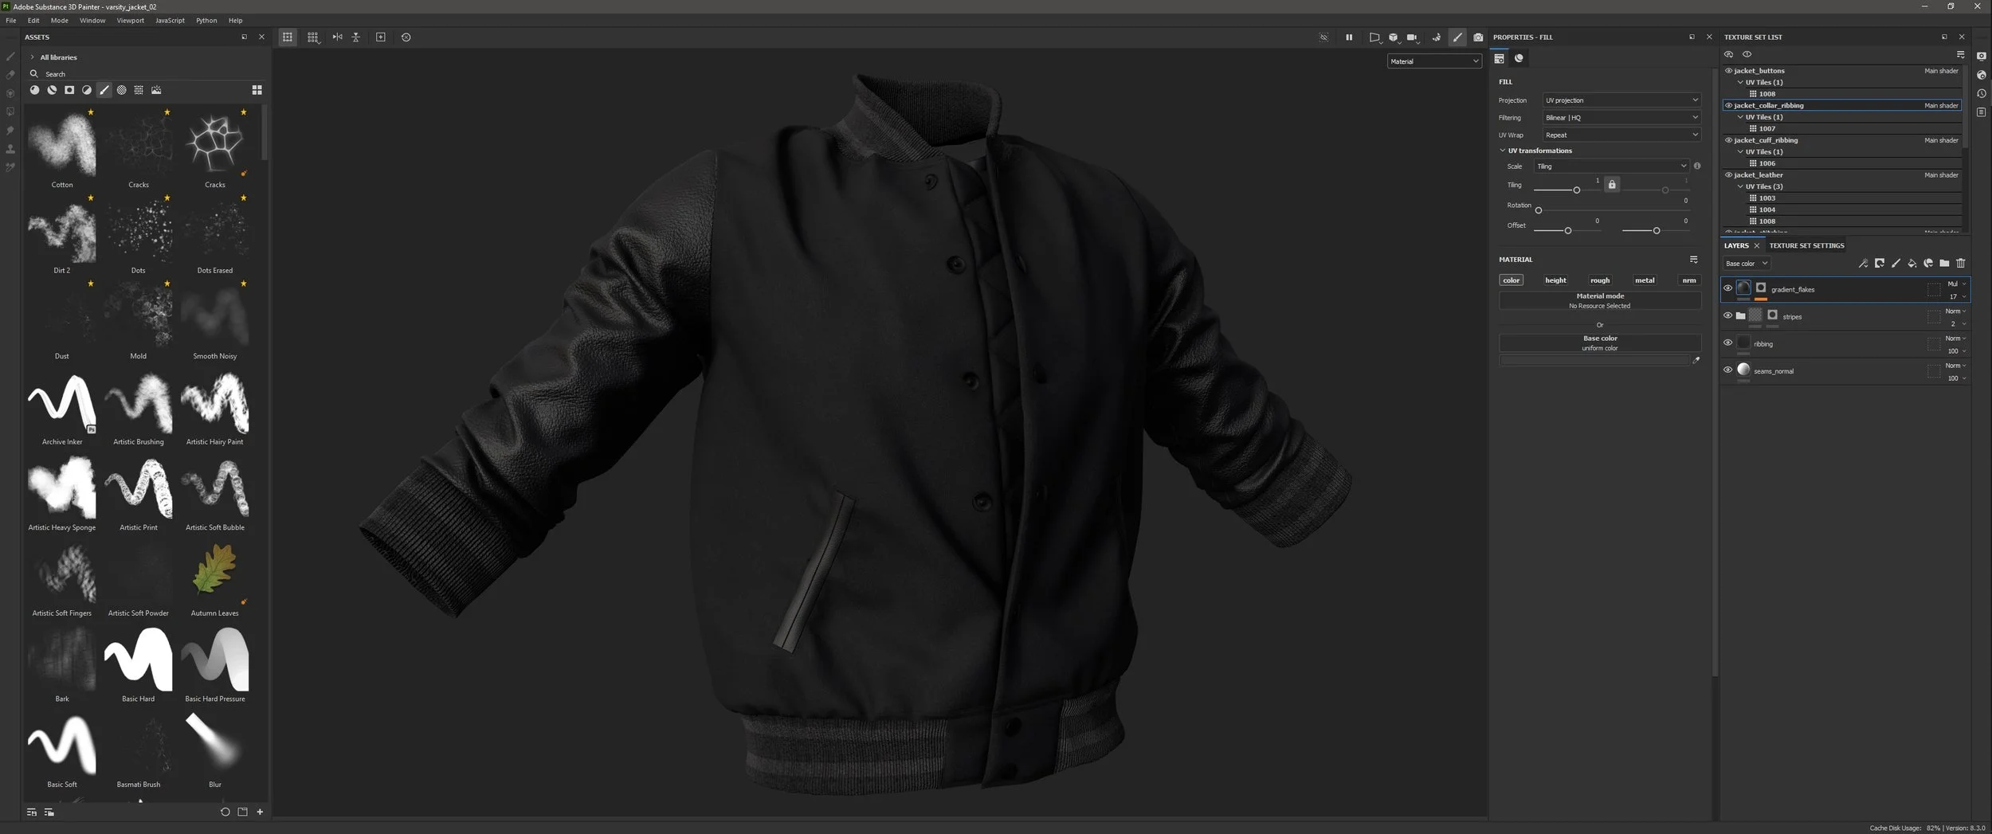Open the Projection dropdown
Image resolution: width=1992 pixels, height=834 pixels.
[1621, 100]
